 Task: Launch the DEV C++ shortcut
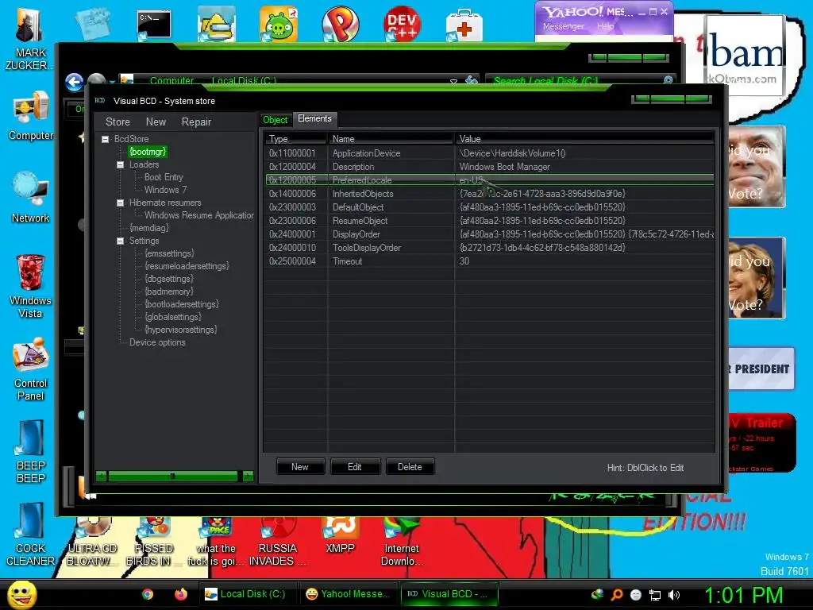[x=403, y=25]
